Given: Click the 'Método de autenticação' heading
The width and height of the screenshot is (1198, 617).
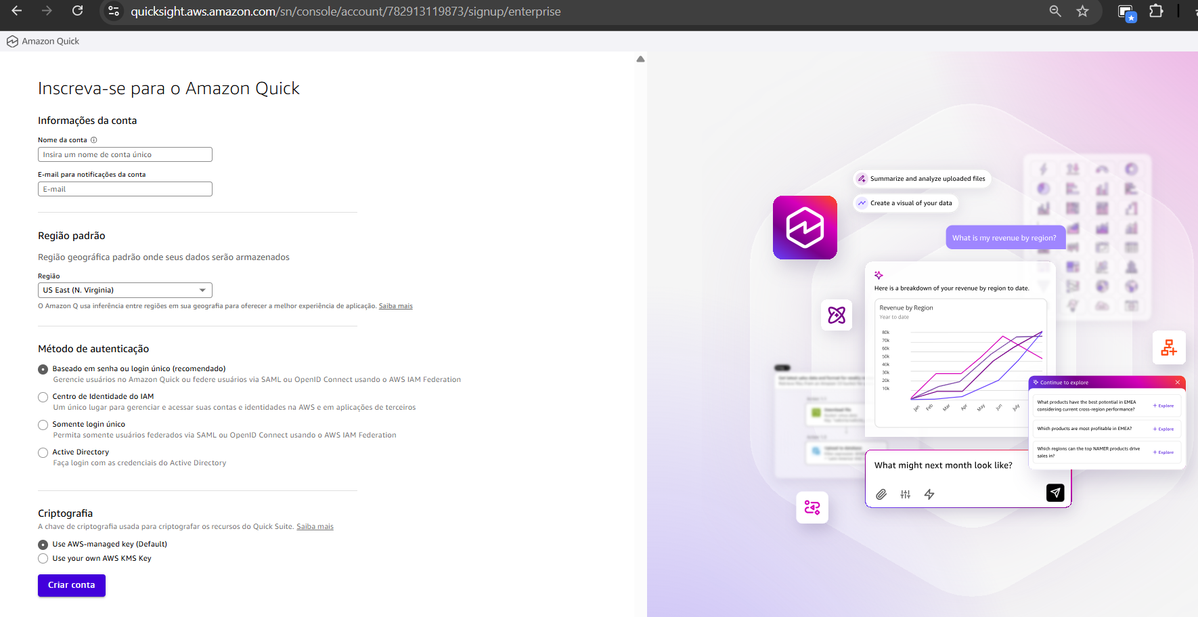Looking at the screenshot, I should [x=93, y=349].
